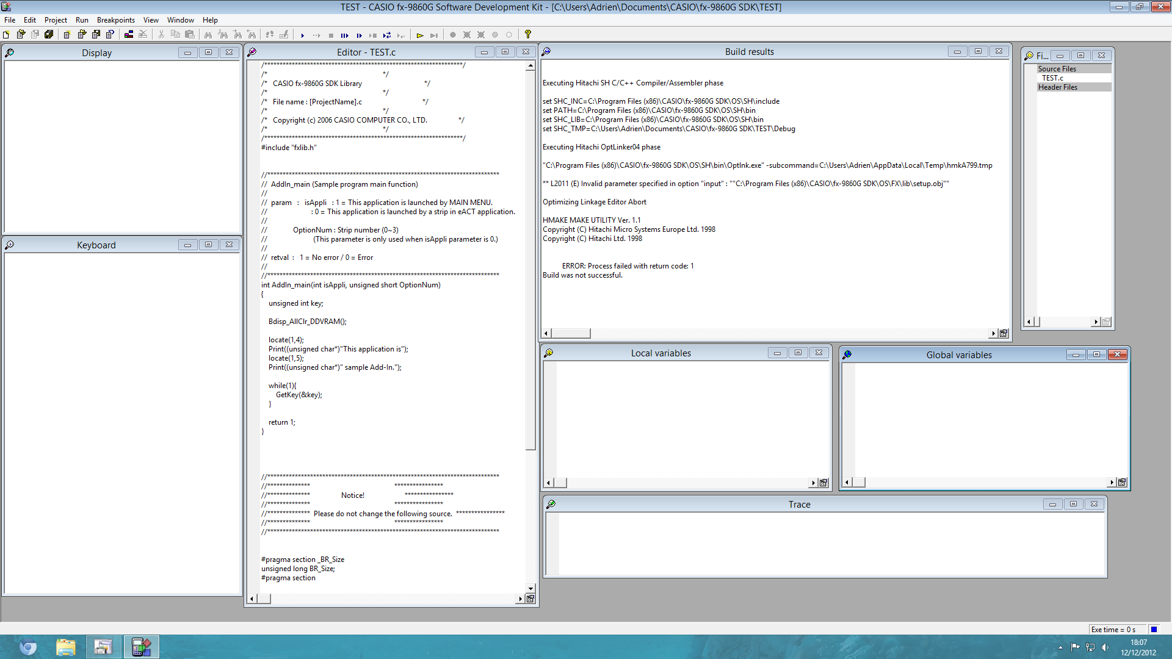Viewport: 1172px width, 659px height.
Task: Click the save all files icon
Action: point(49,35)
